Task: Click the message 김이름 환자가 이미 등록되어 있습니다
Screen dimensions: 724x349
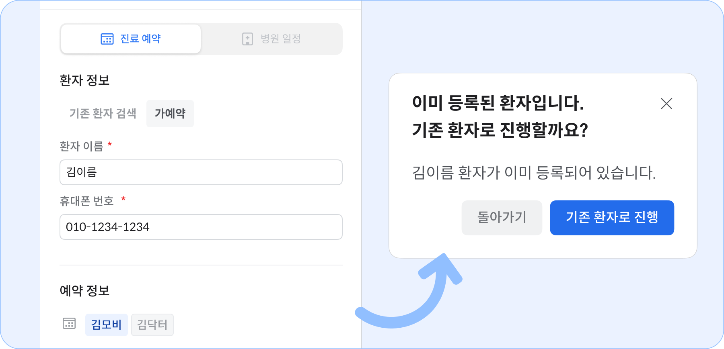Action: 534,173
